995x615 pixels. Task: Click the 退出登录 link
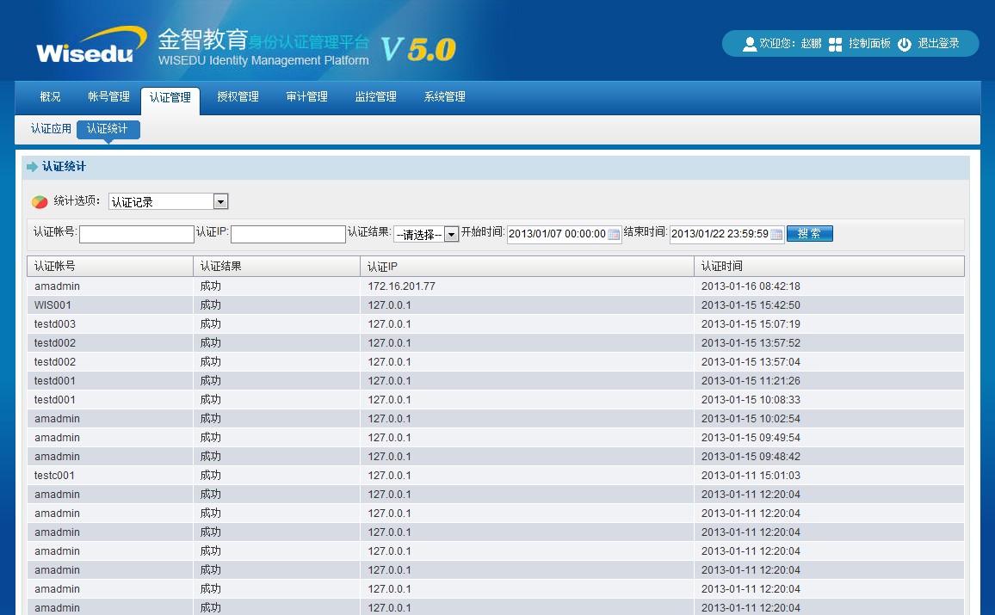tap(938, 44)
